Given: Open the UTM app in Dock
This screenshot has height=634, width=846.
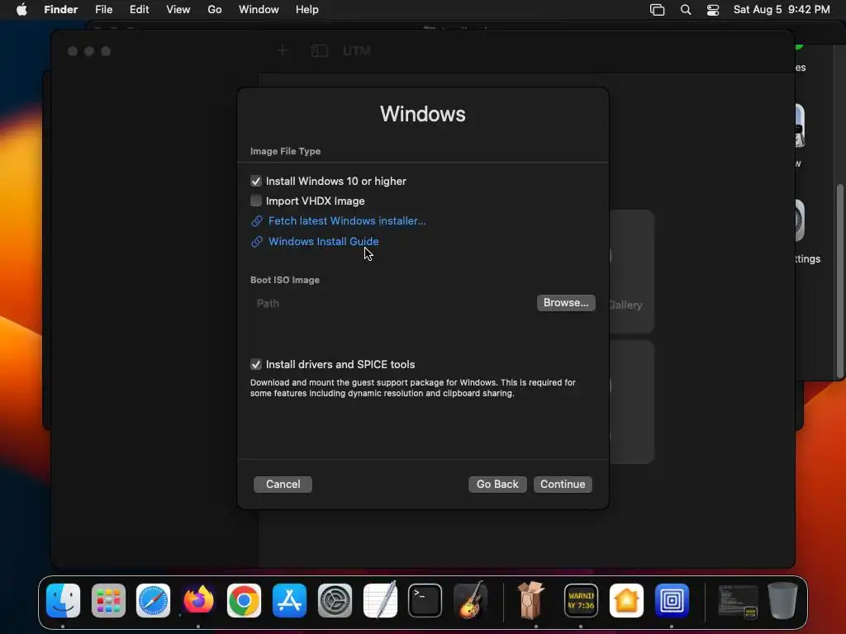Looking at the screenshot, I should 672,600.
